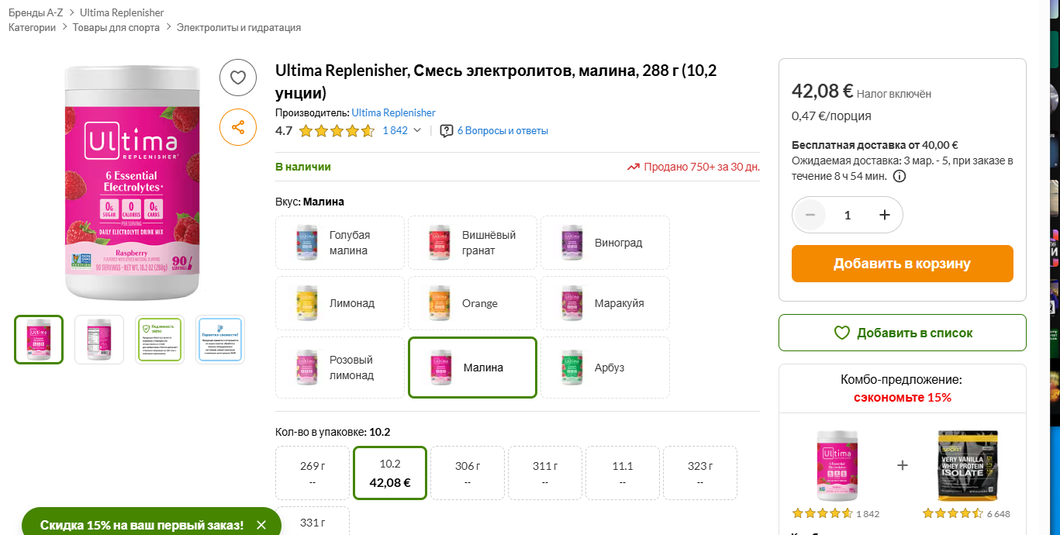Open the Товары для спорта breadcrumb
This screenshot has height=535, width=1060.
point(116,27)
